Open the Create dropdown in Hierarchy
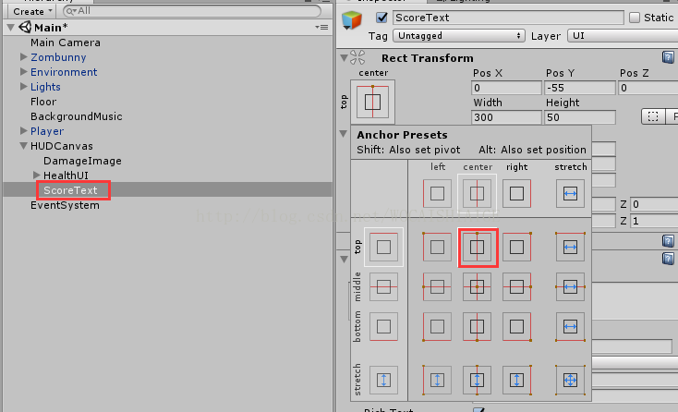Image resolution: width=678 pixels, height=412 pixels. click(x=32, y=11)
